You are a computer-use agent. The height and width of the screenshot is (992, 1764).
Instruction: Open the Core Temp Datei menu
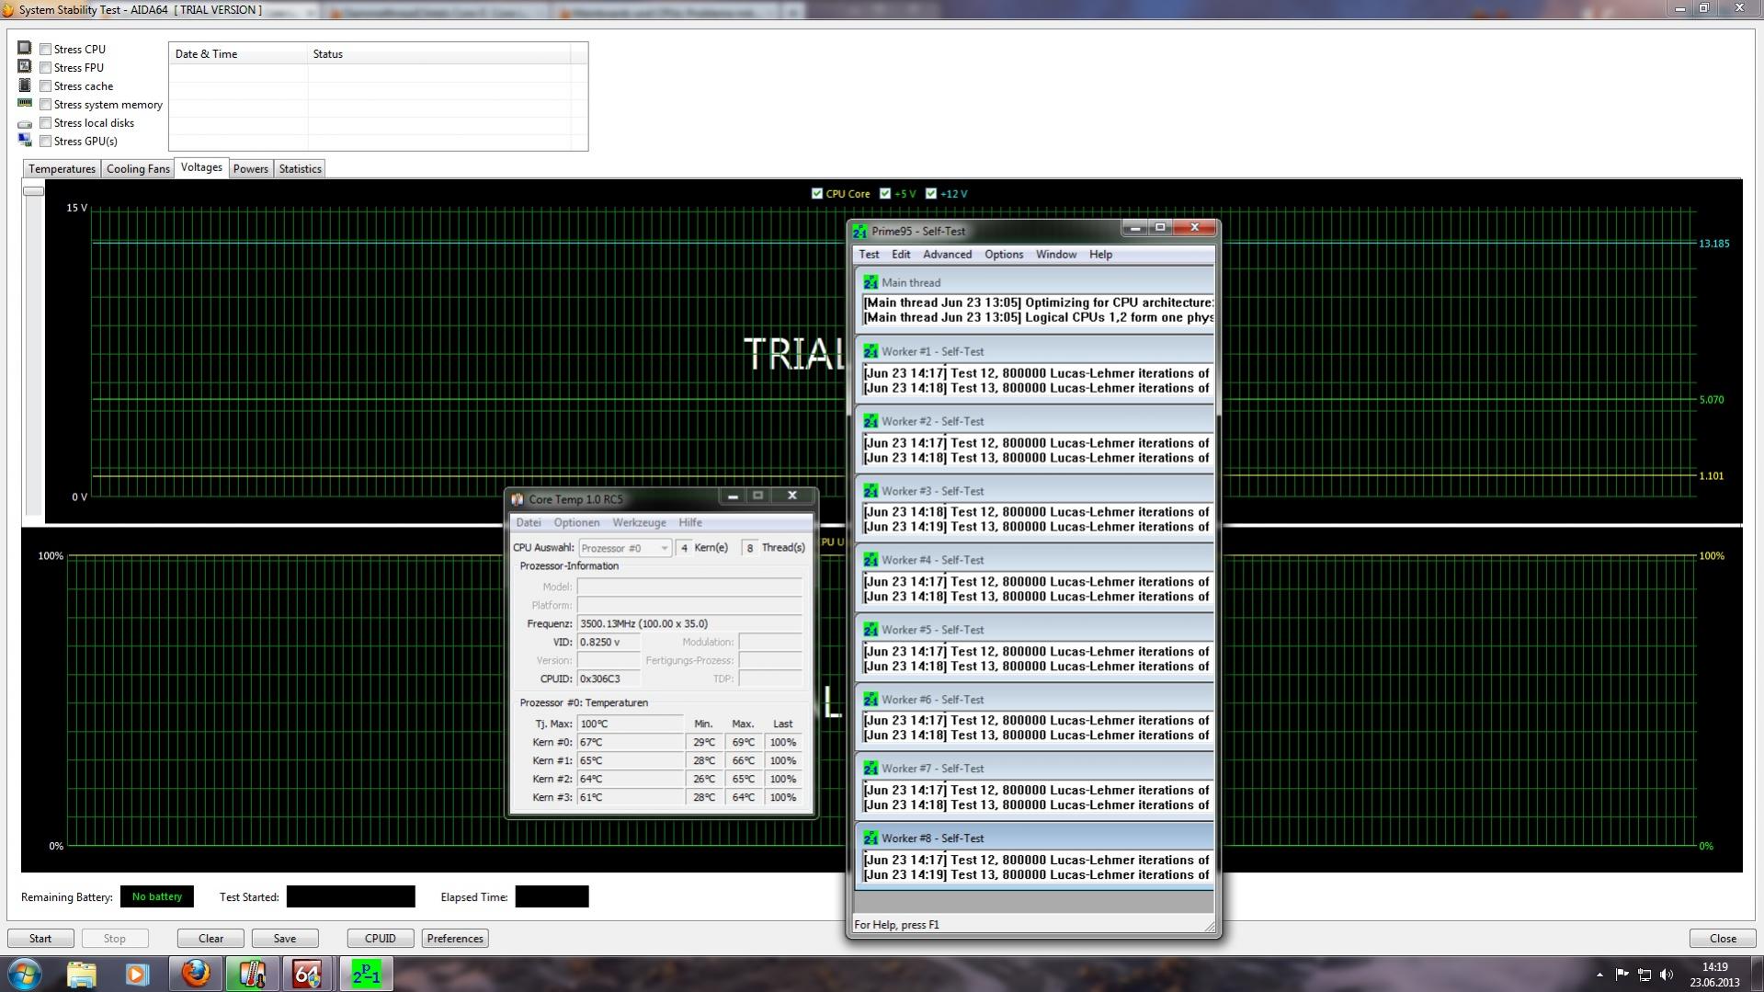(529, 523)
